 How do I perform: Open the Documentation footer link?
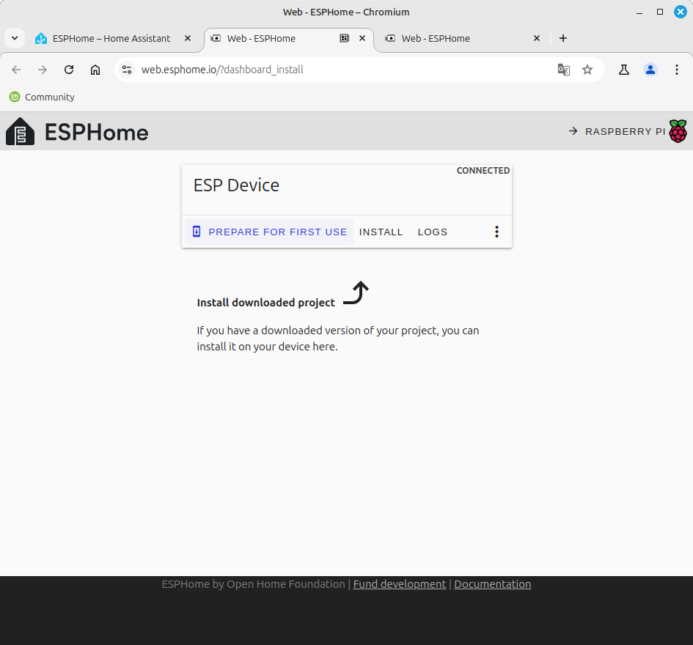(492, 584)
